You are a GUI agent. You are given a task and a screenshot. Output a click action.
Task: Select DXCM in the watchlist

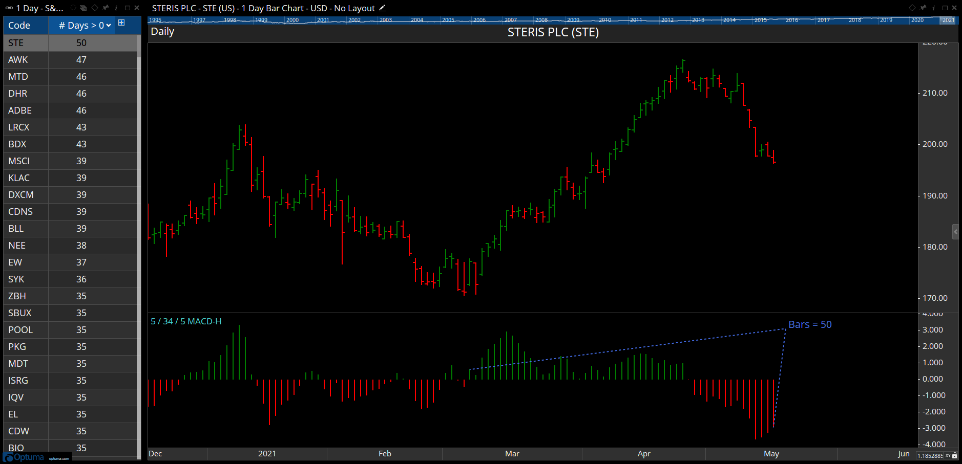click(70, 195)
